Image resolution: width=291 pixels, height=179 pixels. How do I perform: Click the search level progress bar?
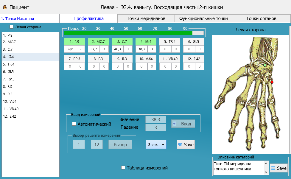pos(133,33)
